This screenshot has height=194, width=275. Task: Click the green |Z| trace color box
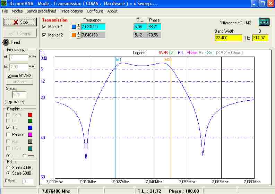[x=30, y=121]
